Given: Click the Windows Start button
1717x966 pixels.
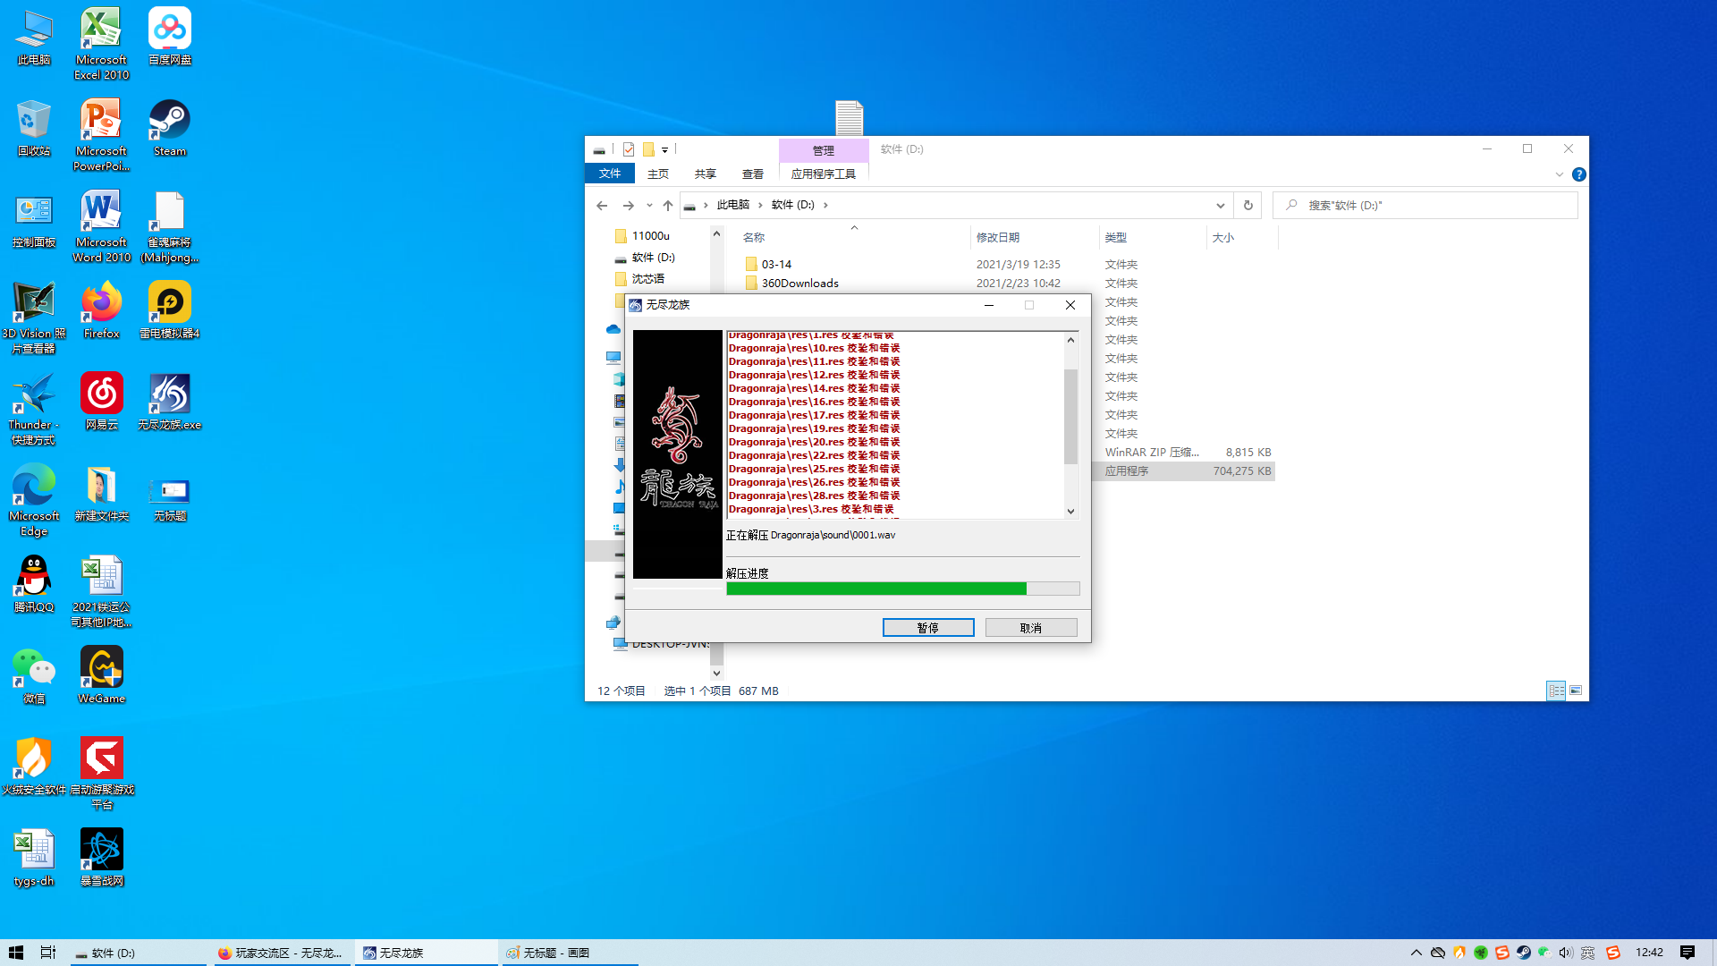Looking at the screenshot, I should 16,953.
